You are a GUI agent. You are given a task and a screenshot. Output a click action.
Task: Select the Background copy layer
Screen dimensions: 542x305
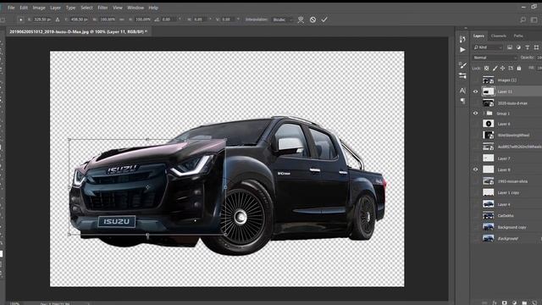506,227
